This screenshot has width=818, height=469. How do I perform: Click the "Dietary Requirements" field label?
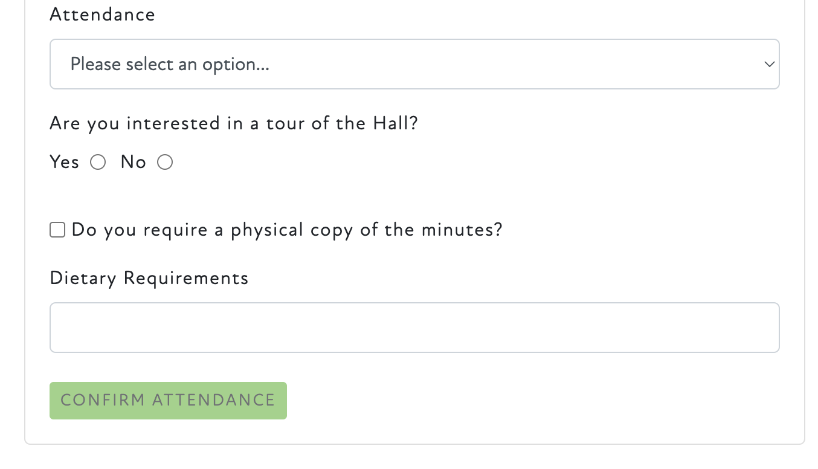[x=149, y=278]
